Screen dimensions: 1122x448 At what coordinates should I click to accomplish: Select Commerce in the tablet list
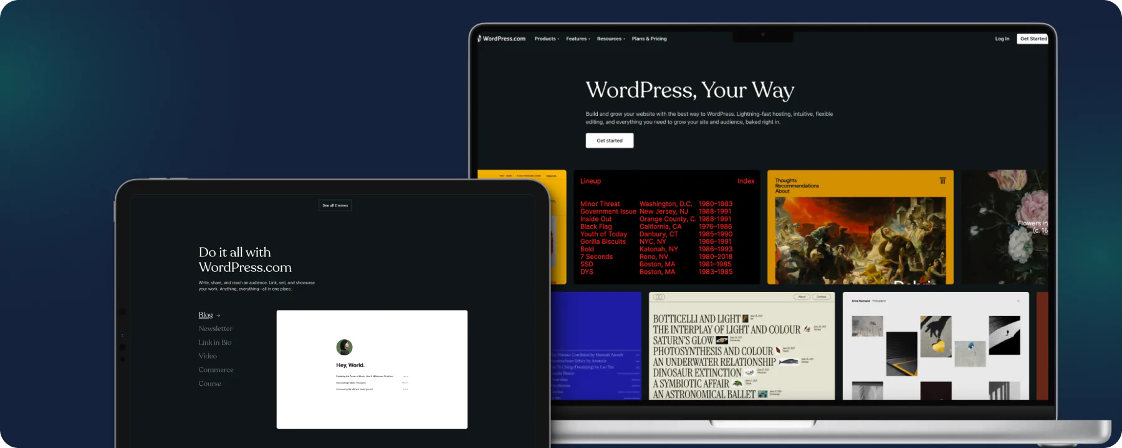216,370
